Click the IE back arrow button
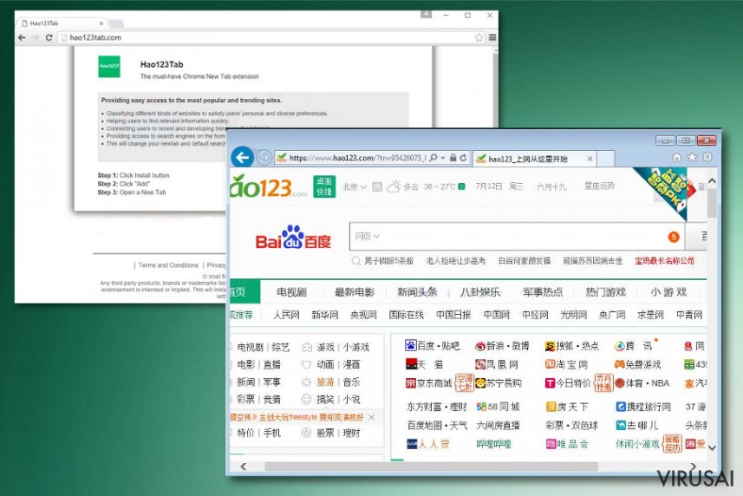 point(243,157)
